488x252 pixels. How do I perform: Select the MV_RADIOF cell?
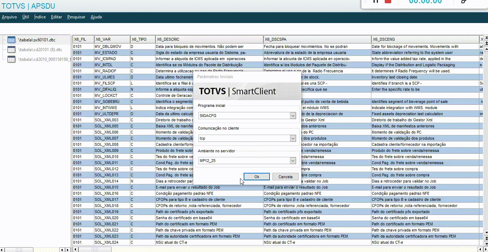pos(112,71)
